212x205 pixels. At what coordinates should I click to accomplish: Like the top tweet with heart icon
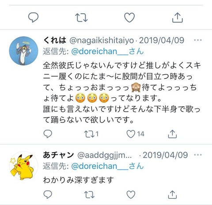[129, 18]
